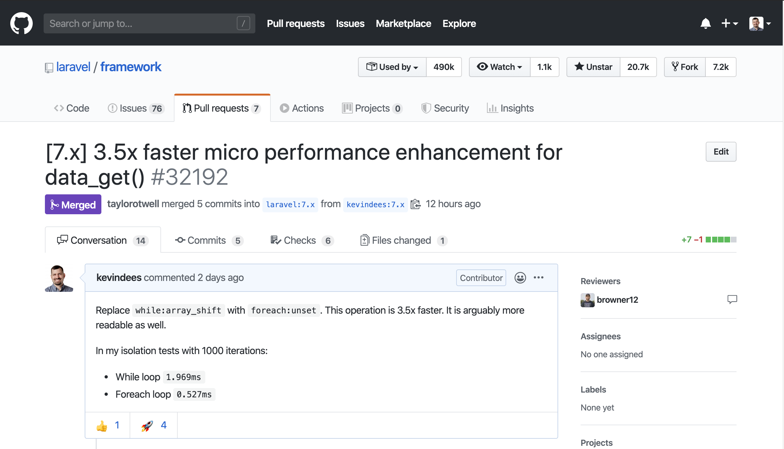Open the 2 days ago timestamp
Screen dimensions: 784x449
[220, 277]
